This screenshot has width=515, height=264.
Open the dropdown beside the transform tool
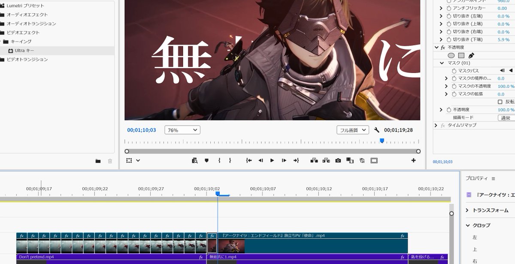point(138,161)
